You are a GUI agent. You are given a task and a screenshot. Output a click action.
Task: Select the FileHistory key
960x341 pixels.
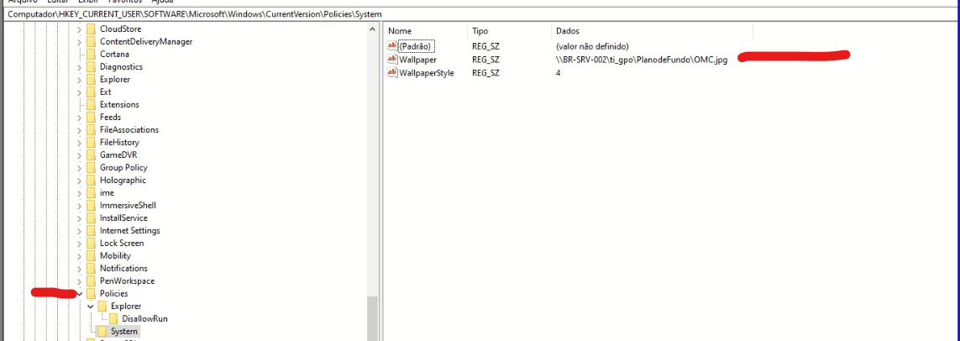point(119,142)
